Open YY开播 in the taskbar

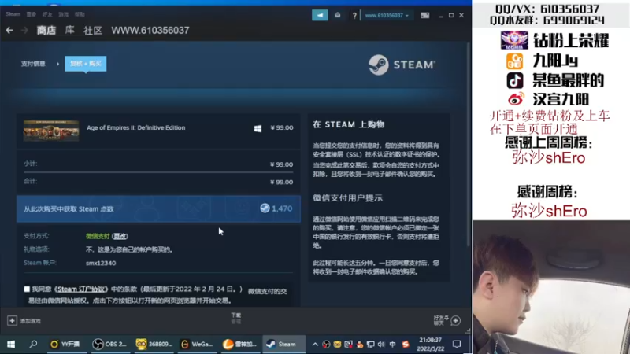coord(65,344)
